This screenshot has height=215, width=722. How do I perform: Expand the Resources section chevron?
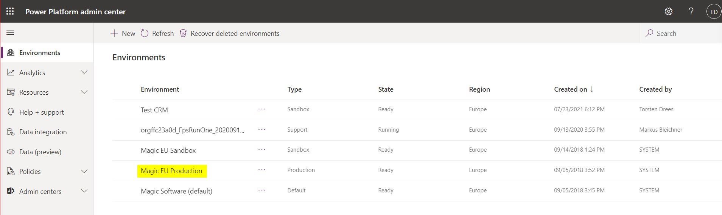tap(84, 92)
